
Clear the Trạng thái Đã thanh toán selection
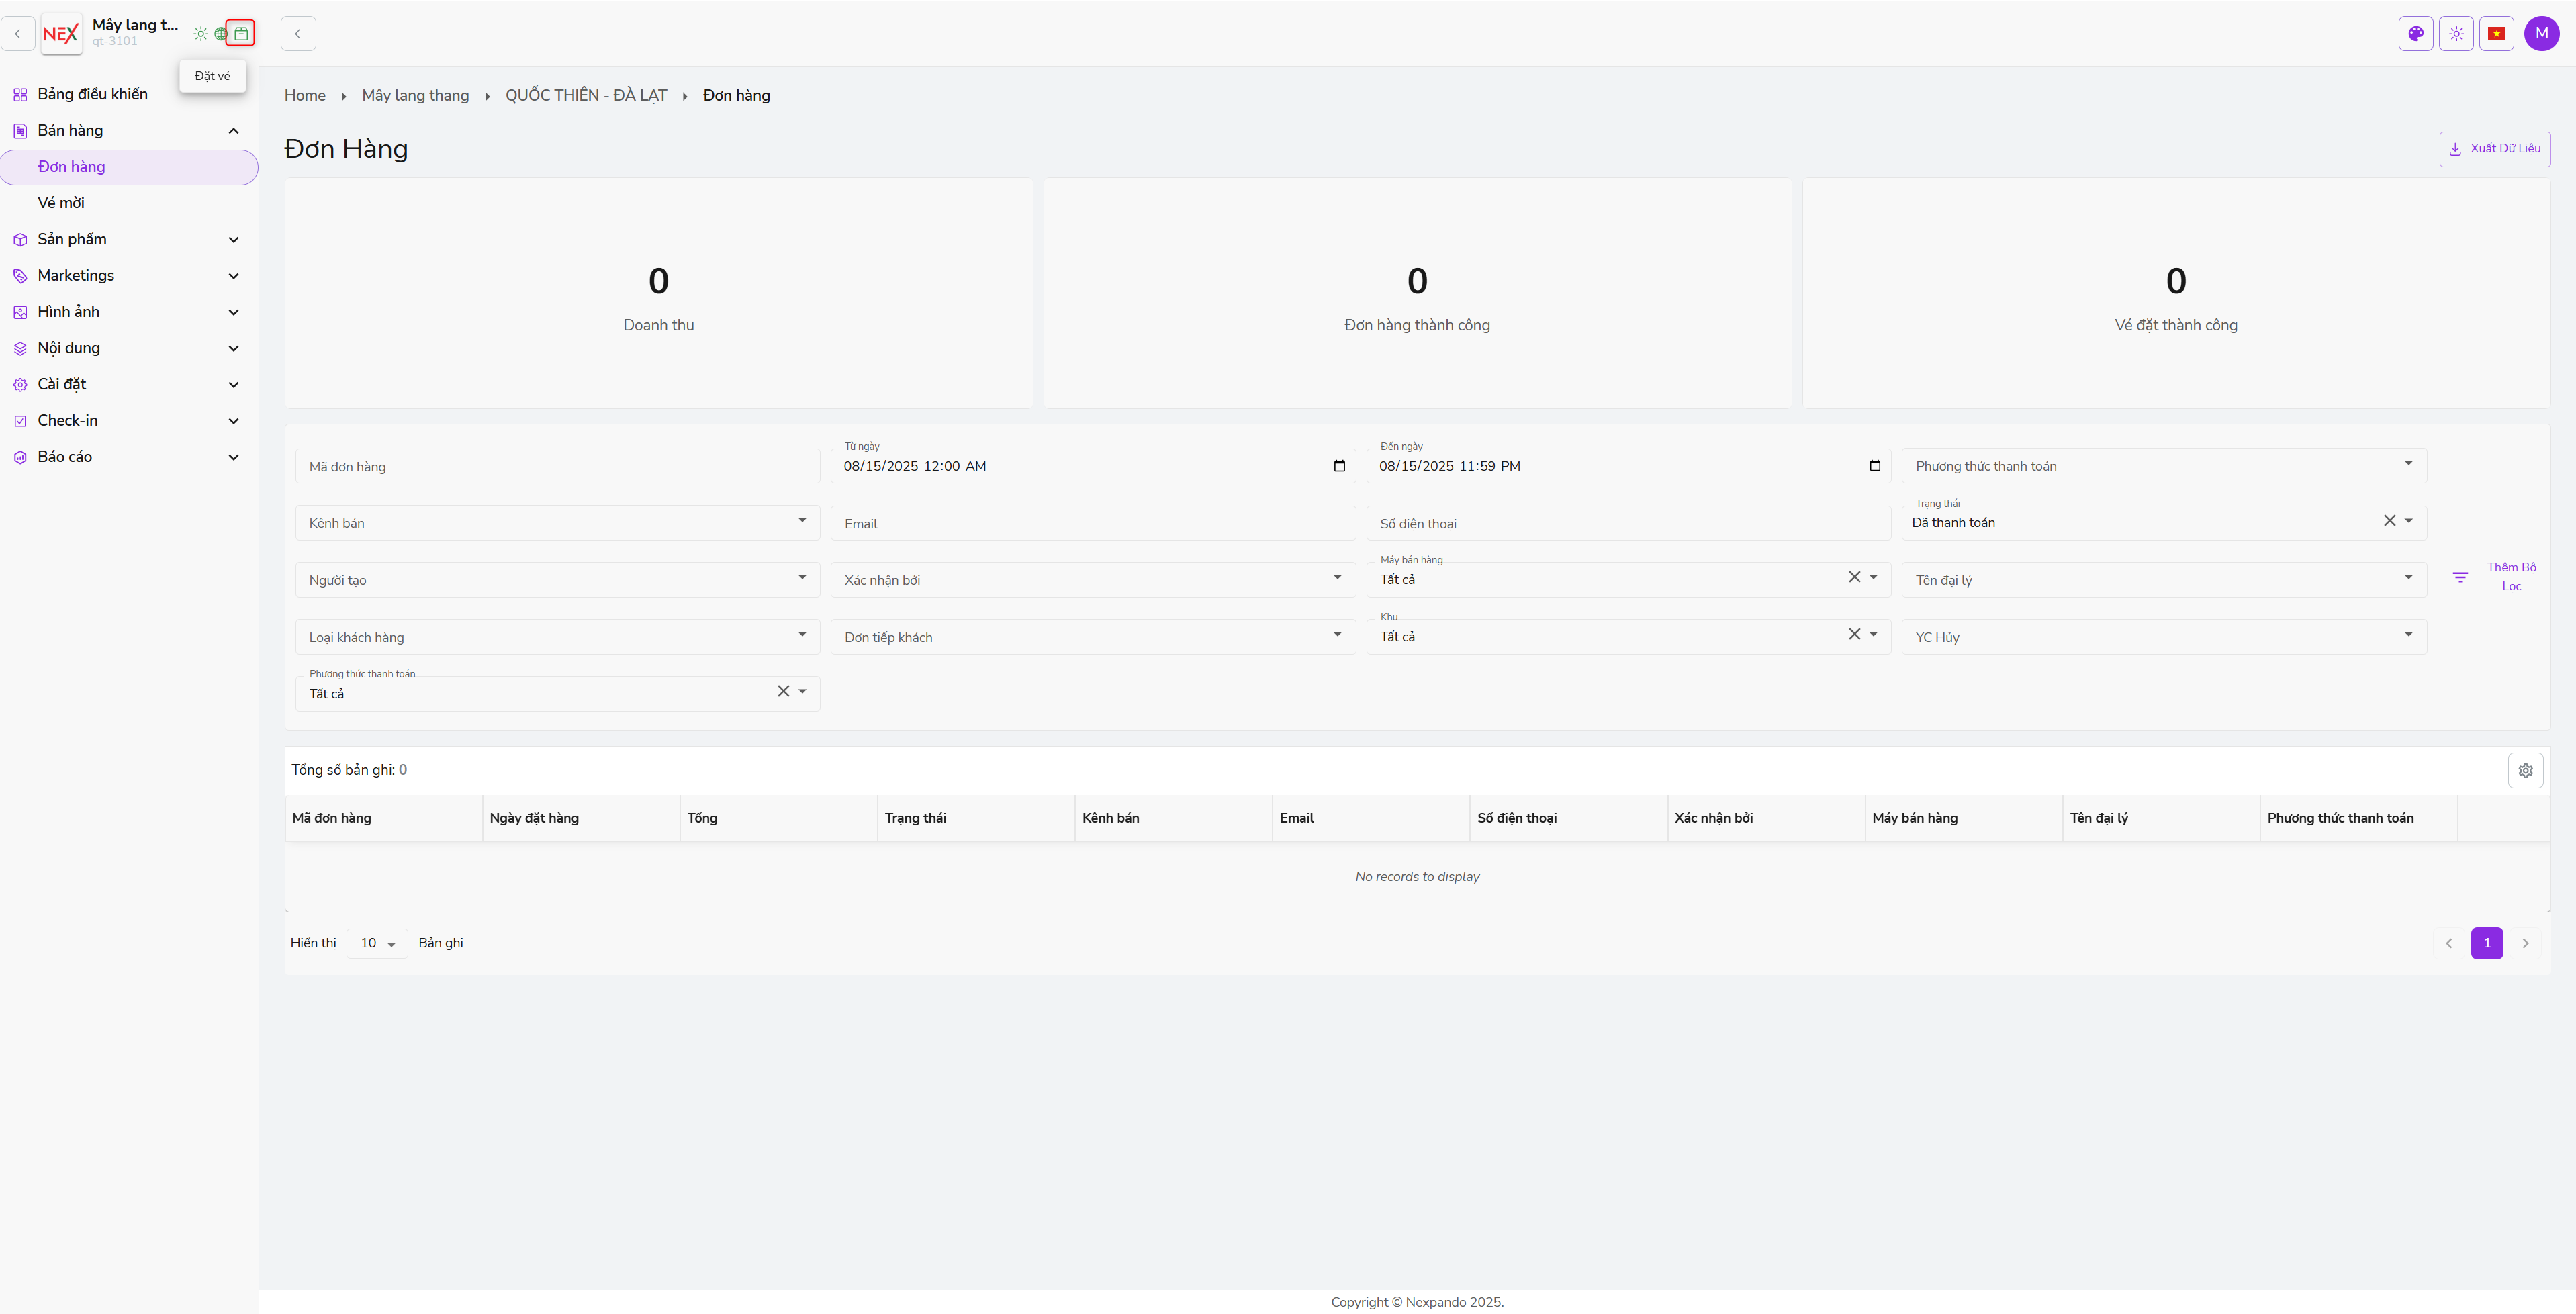coord(2389,521)
